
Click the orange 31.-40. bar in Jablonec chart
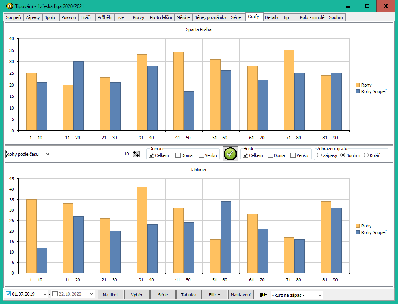click(142, 230)
